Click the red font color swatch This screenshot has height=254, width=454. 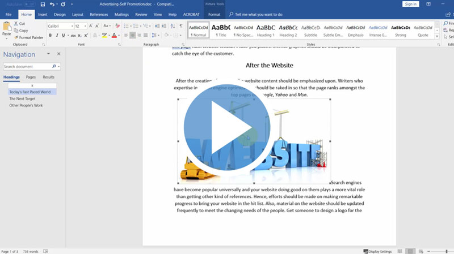(113, 35)
